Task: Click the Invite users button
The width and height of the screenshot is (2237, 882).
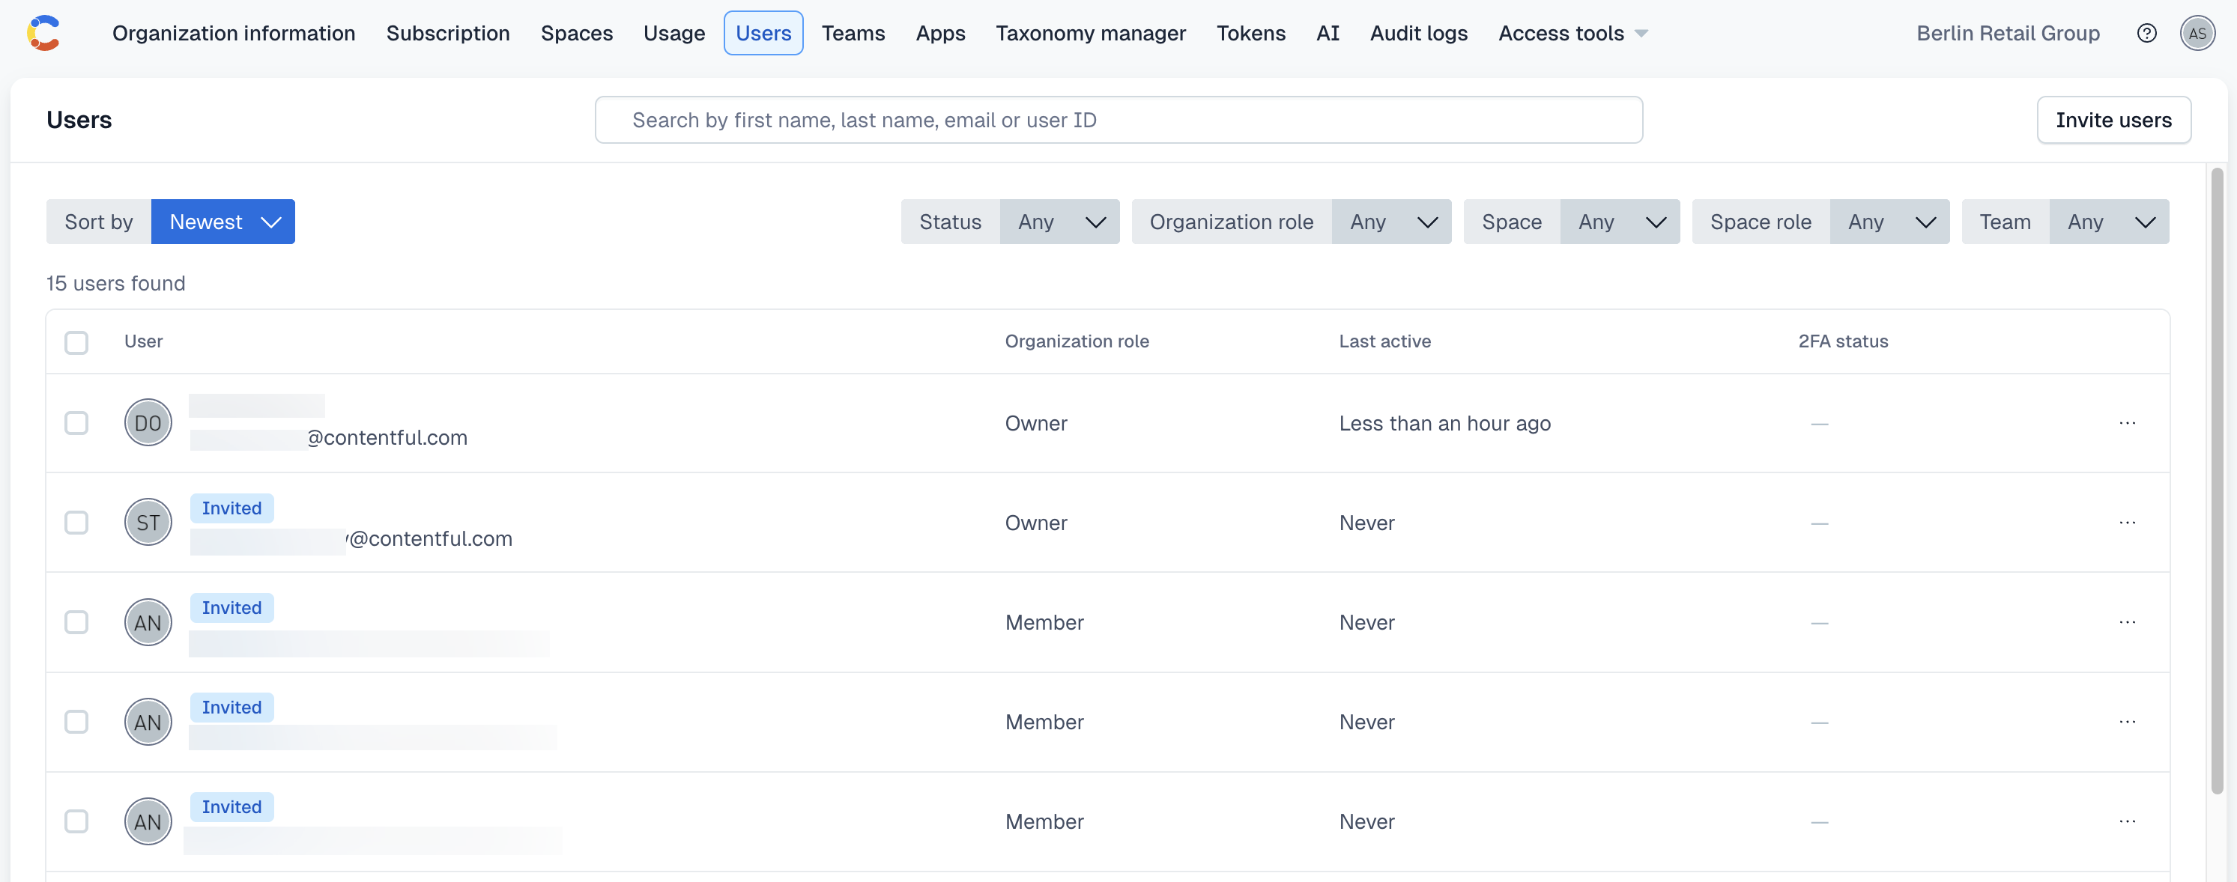Action: point(2113,120)
